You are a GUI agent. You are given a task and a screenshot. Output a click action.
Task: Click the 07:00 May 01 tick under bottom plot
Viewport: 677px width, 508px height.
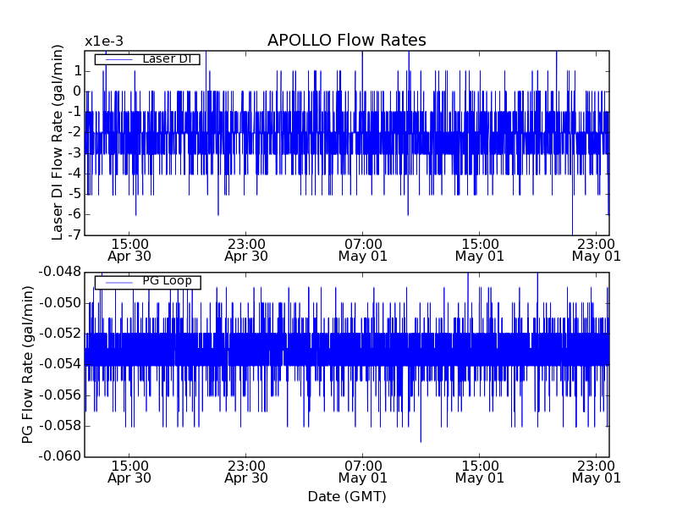362,471
